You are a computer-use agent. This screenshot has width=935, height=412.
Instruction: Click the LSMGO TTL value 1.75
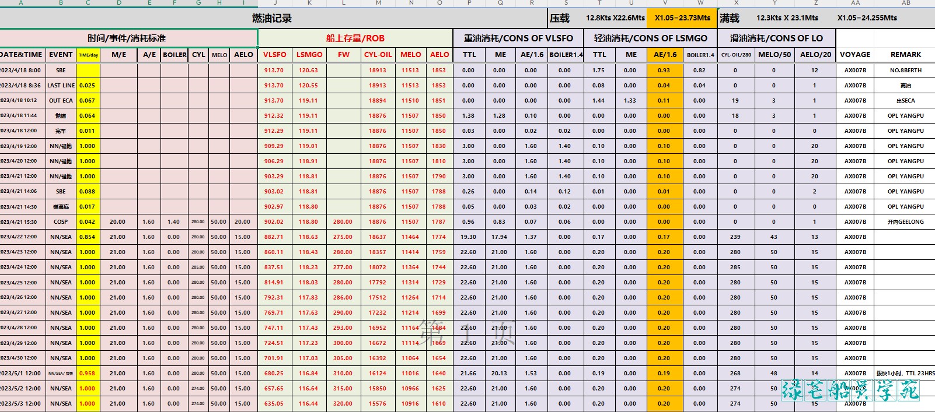599,71
